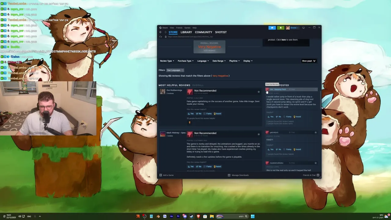
Task: Open the Purchase Type dropdown
Action: click(x=186, y=61)
